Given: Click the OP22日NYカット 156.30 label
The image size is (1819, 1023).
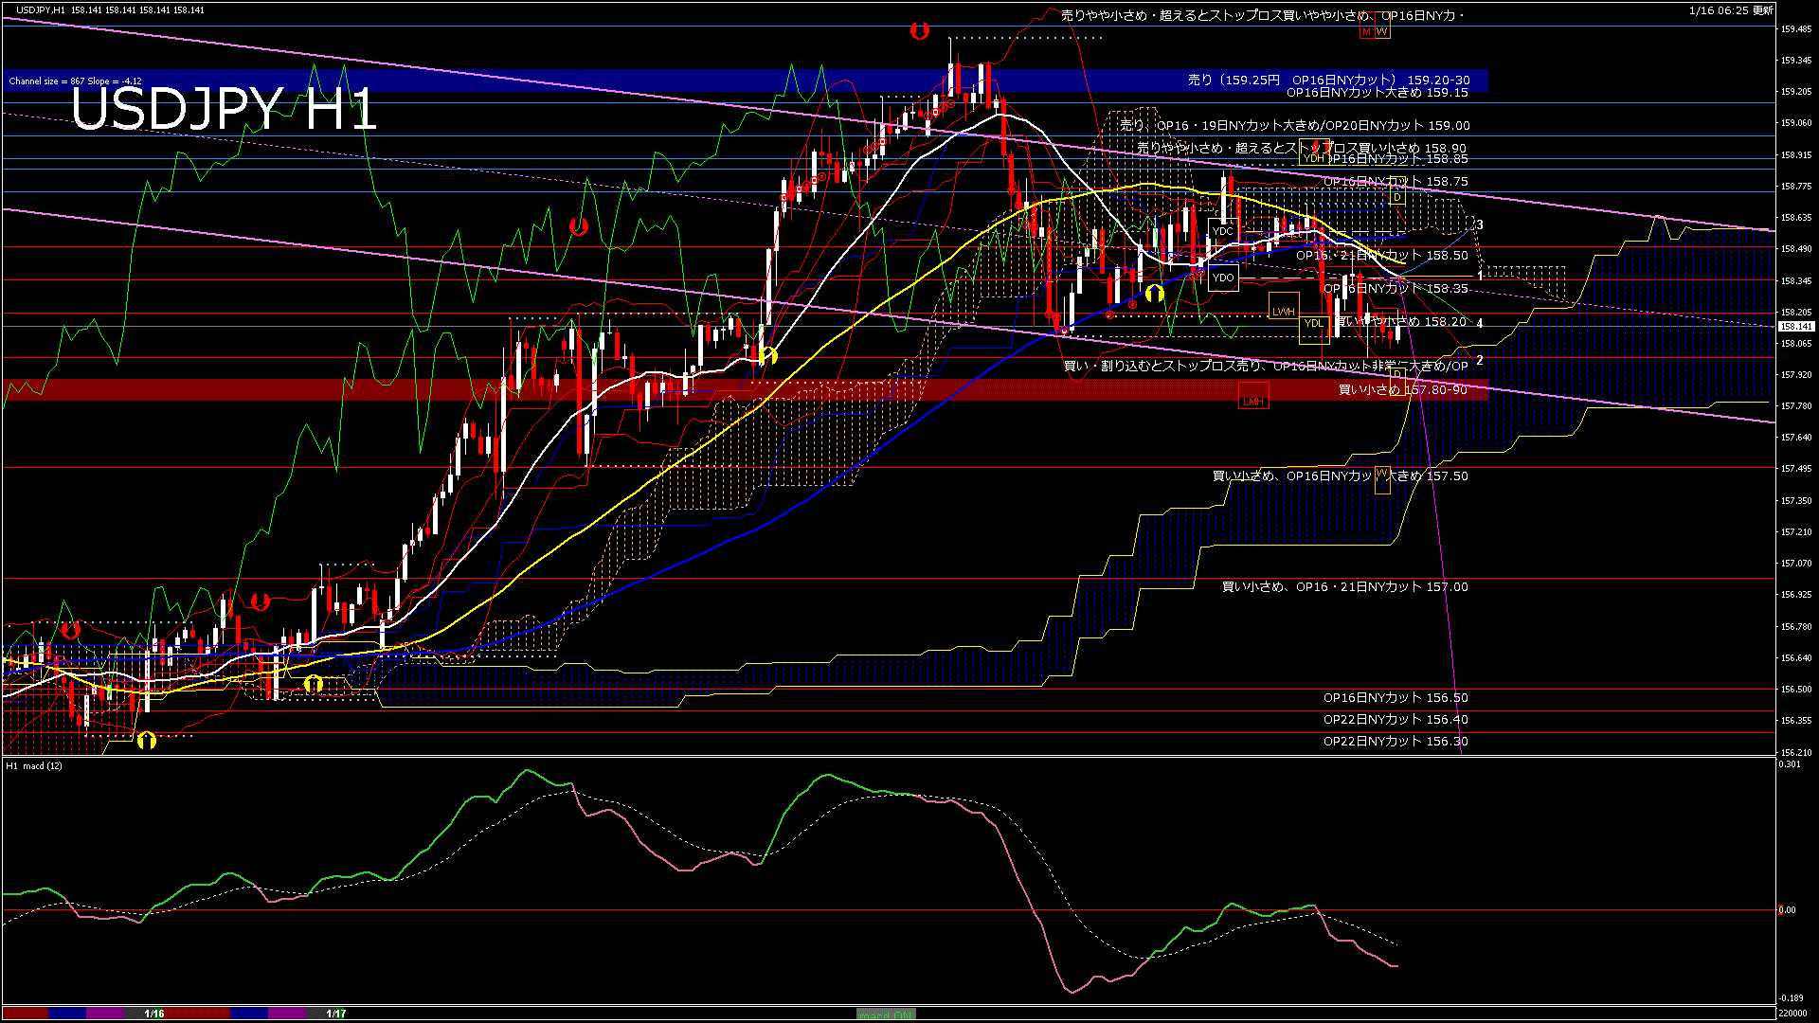Looking at the screenshot, I should [x=1395, y=742].
